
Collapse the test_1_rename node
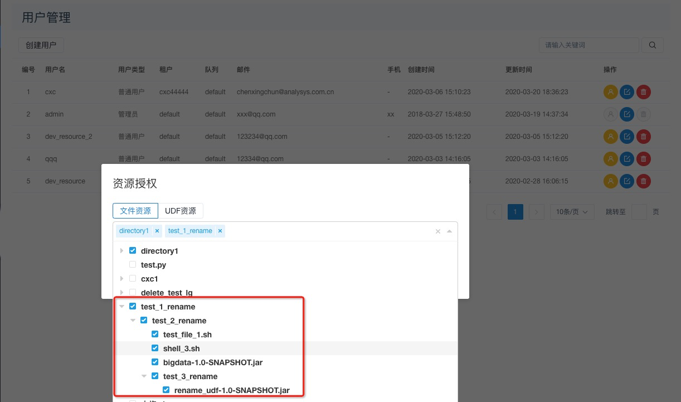tap(122, 307)
